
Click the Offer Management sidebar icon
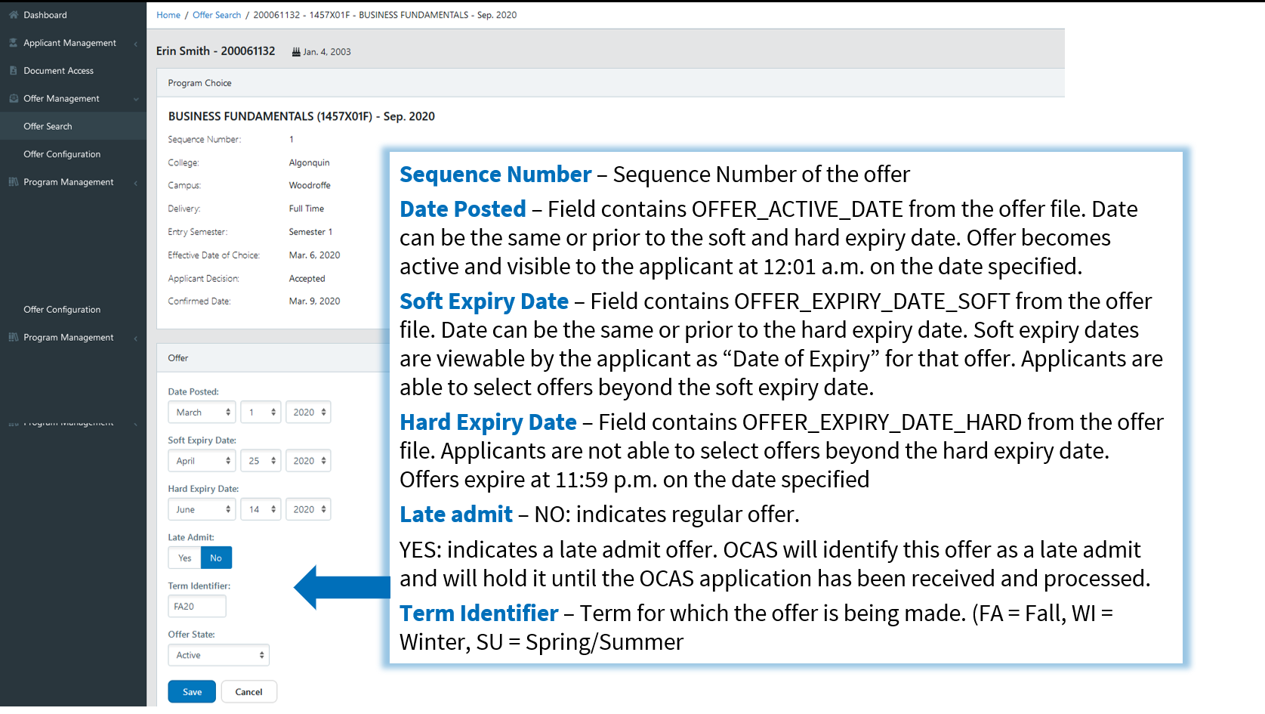point(14,98)
